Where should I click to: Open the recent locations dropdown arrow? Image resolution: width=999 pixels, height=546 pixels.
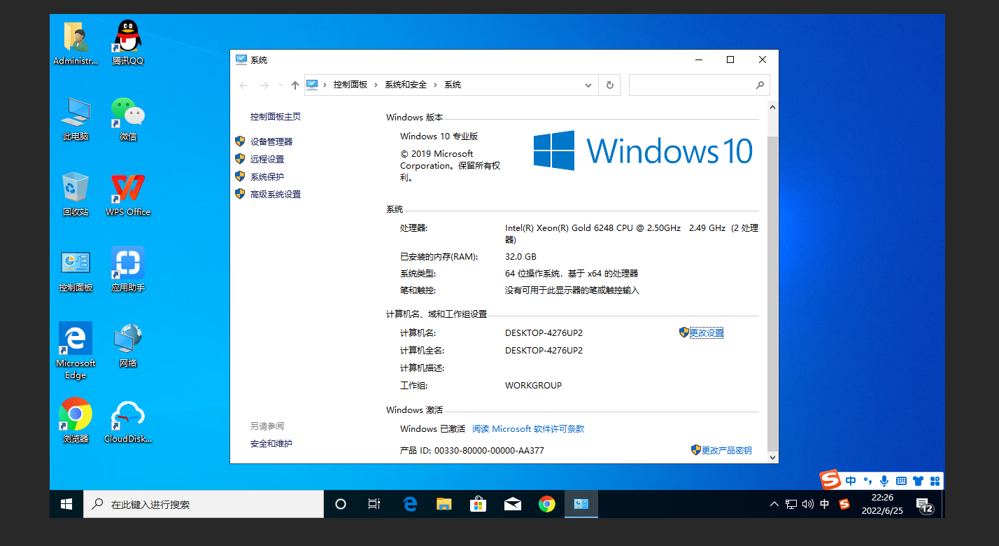[x=281, y=85]
